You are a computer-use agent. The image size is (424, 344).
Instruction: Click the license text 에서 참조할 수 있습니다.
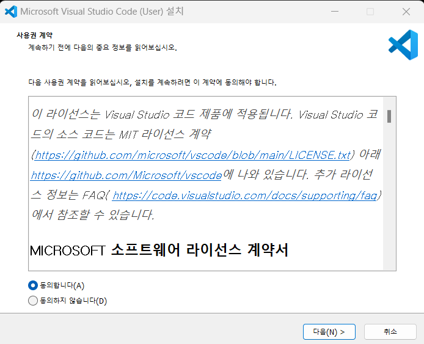pyautogui.click(x=93, y=215)
